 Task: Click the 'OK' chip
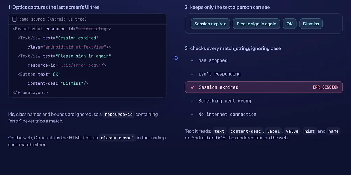point(289,24)
